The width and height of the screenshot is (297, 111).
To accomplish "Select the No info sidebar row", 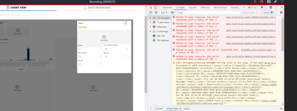I will click(x=160, y=36).
